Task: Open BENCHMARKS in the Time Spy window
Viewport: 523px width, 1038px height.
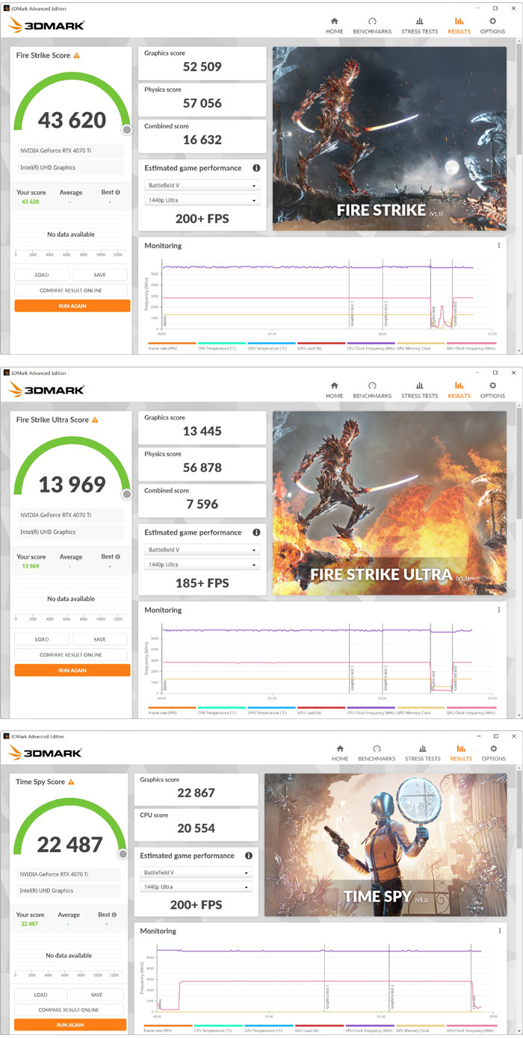Action: pyautogui.click(x=377, y=753)
